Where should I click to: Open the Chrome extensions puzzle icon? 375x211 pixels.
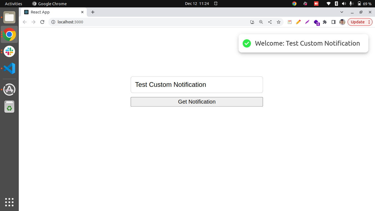click(x=325, y=22)
